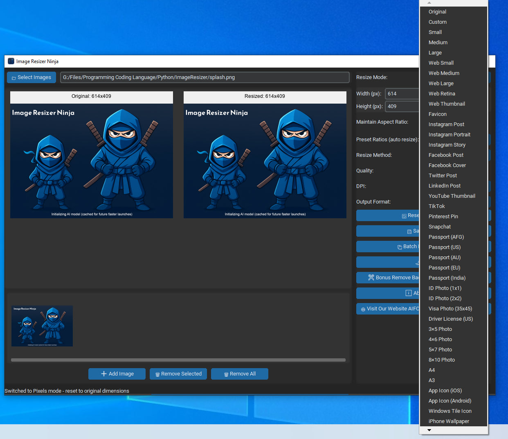Click the Add Image button
508x439 pixels.
pos(117,374)
